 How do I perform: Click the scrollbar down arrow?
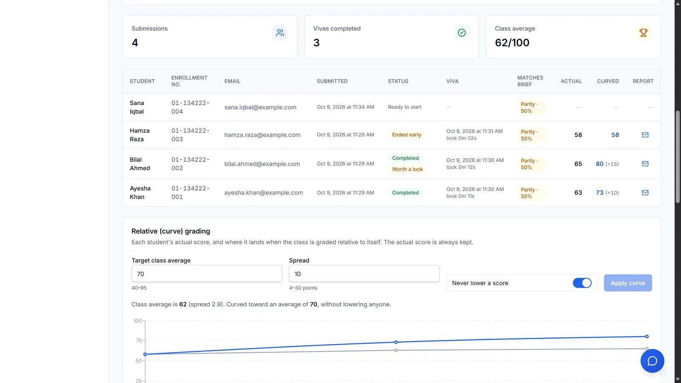coord(678,379)
